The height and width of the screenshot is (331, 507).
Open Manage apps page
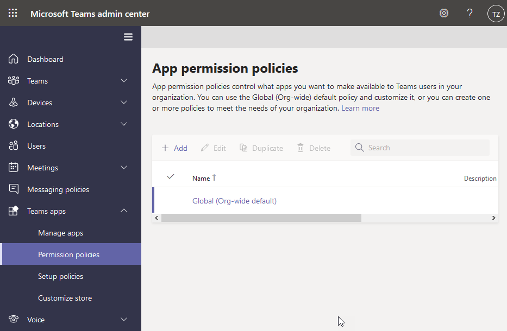tap(60, 232)
